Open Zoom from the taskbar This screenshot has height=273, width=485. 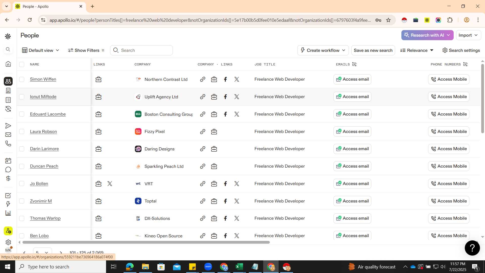(x=208, y=267)
